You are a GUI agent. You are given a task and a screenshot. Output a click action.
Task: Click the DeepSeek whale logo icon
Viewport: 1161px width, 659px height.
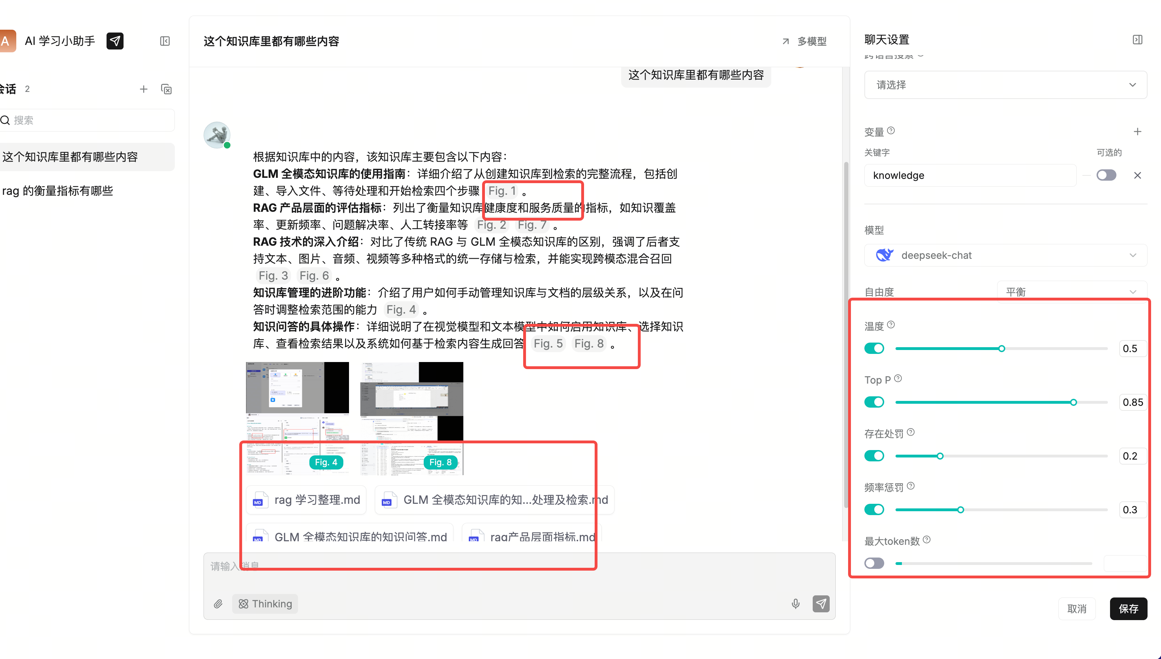coord(884,255)
